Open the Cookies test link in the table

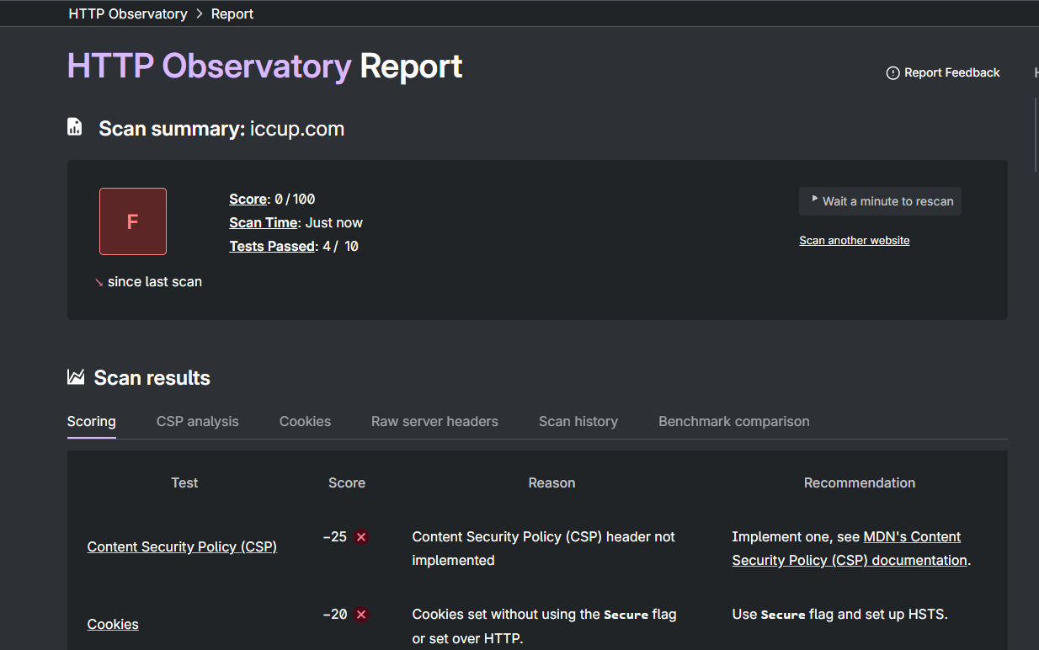point(113,625)
